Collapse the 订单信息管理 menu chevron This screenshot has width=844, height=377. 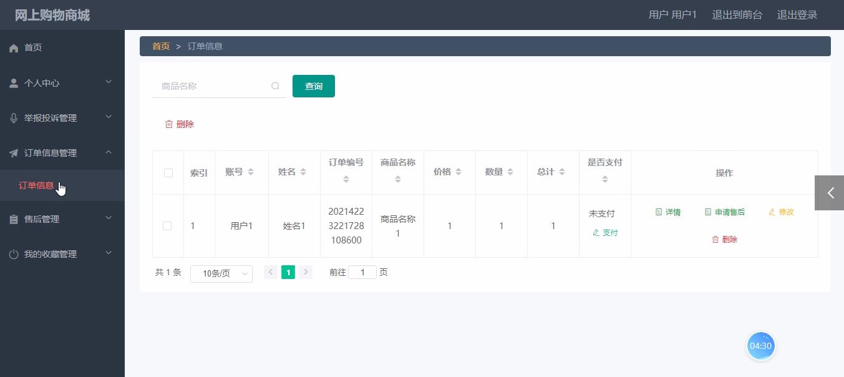[x=109, y=152]
